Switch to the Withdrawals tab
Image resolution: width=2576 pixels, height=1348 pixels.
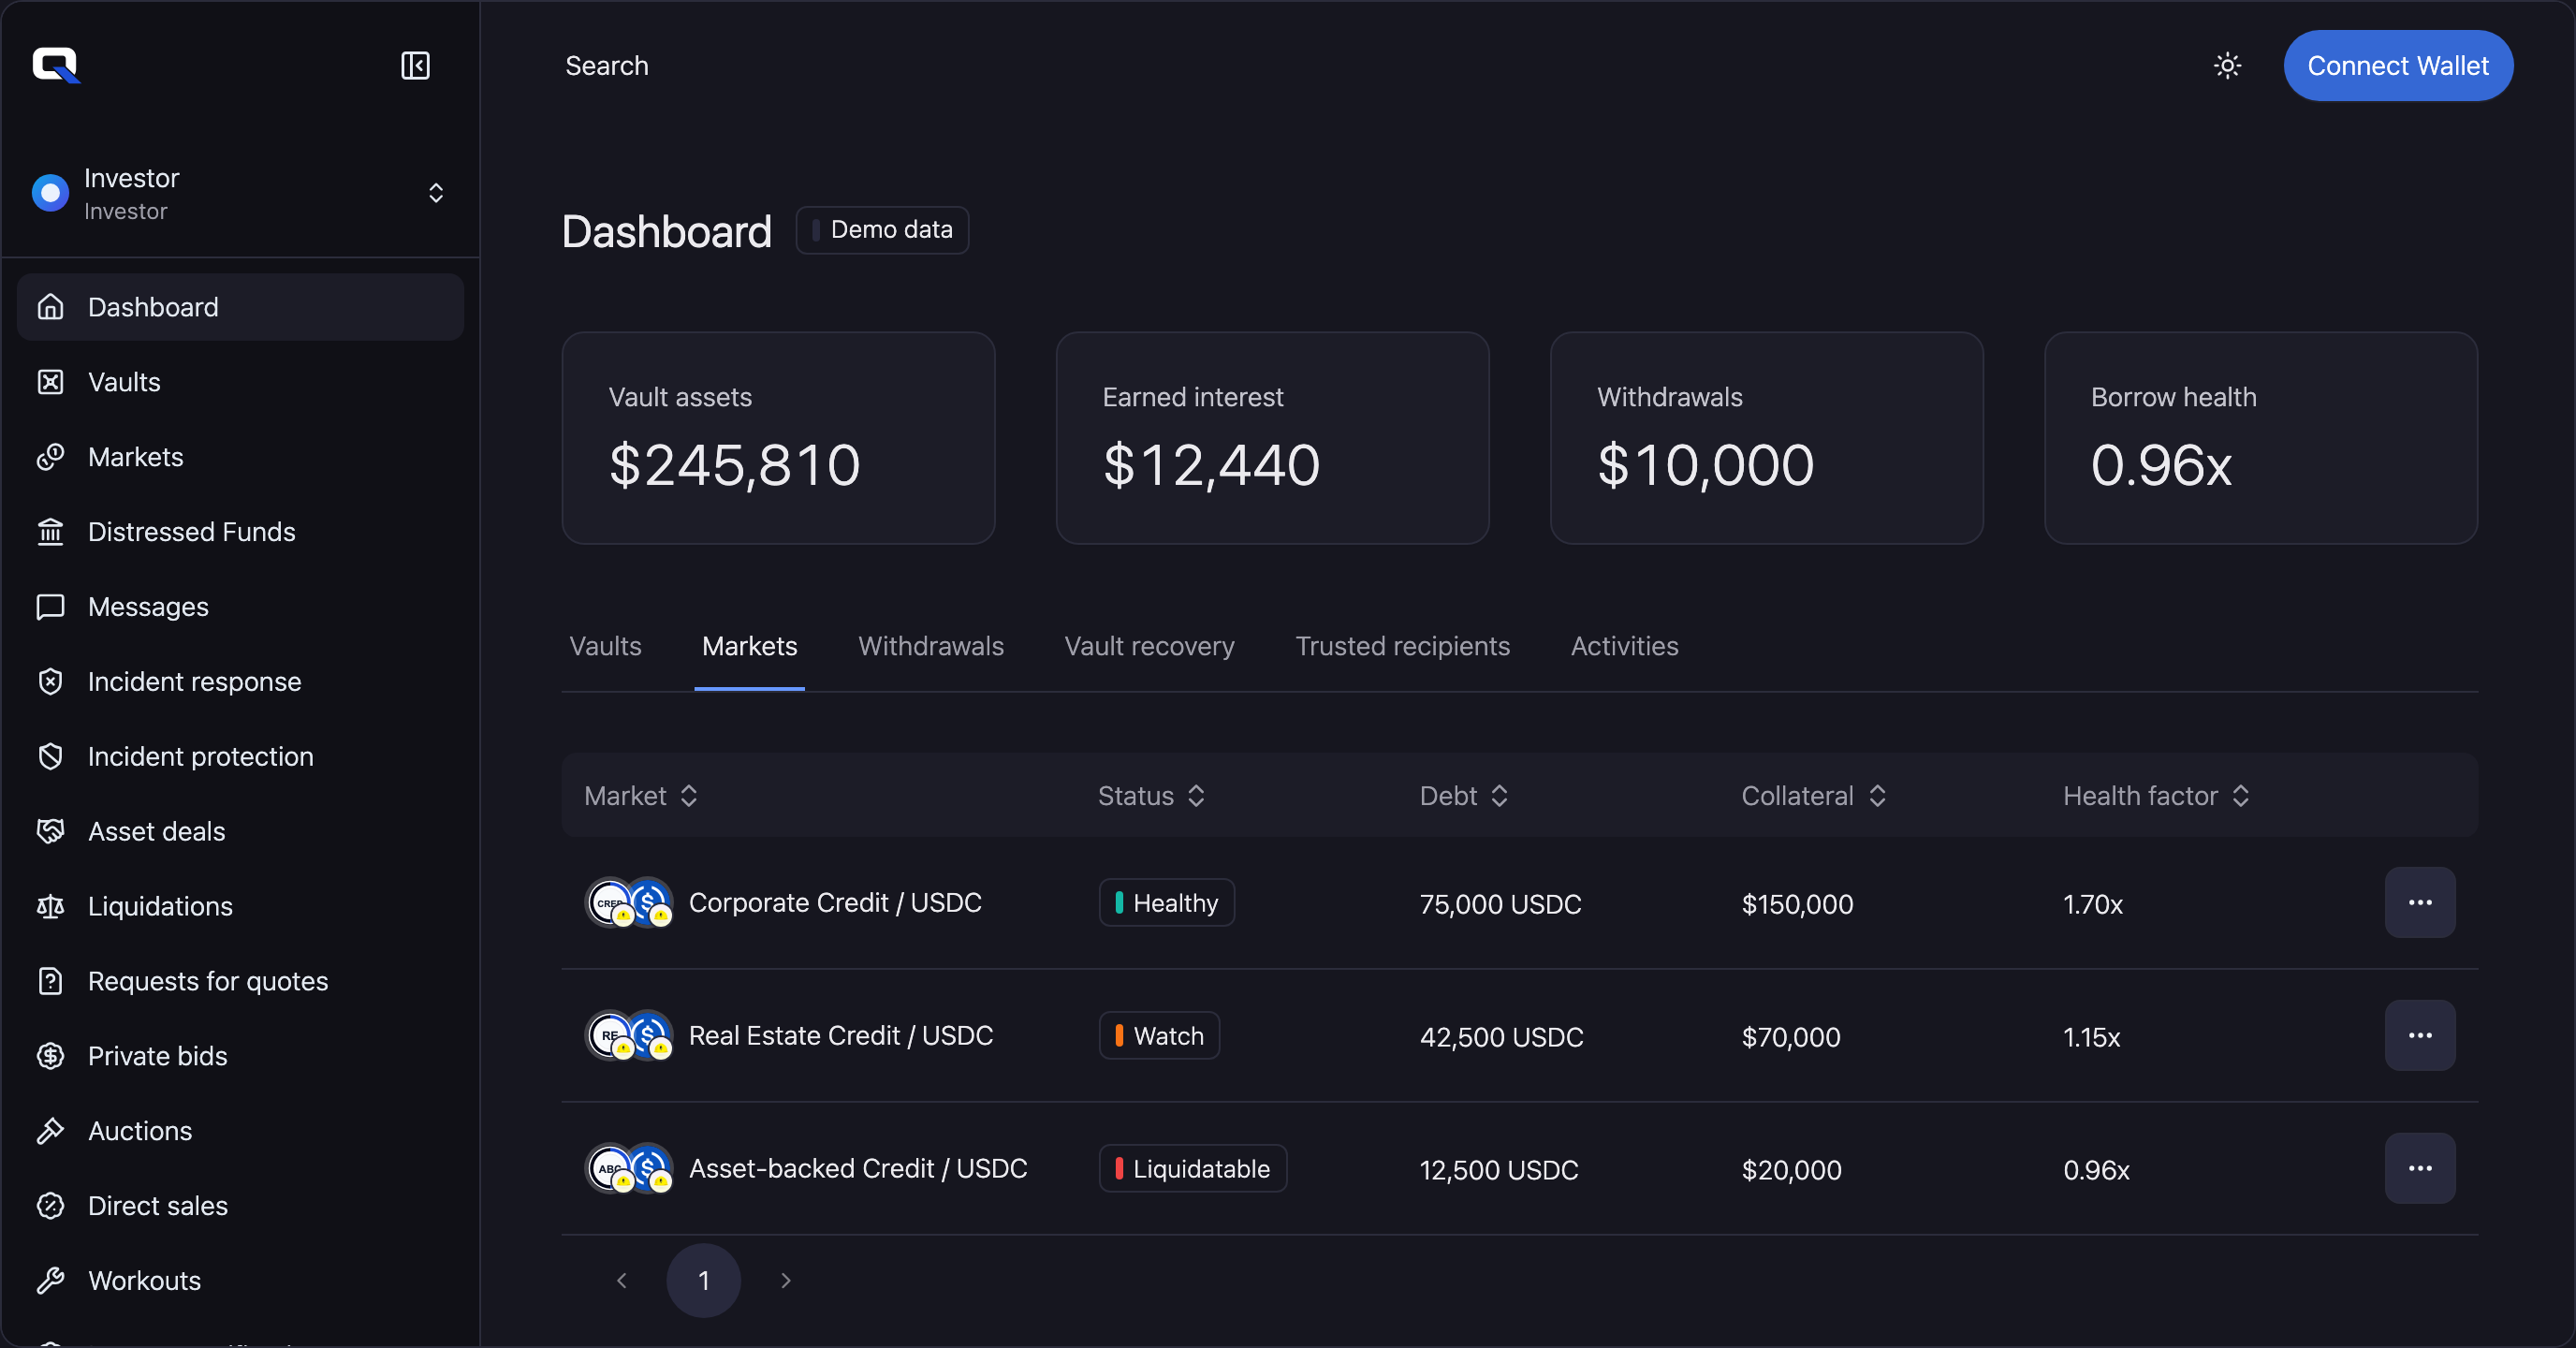(931, 647)
